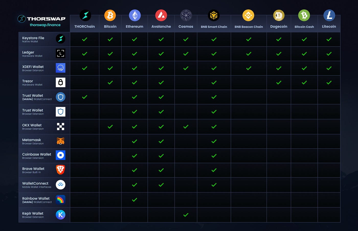Click the Cosmos column icon

pos(186,15)
